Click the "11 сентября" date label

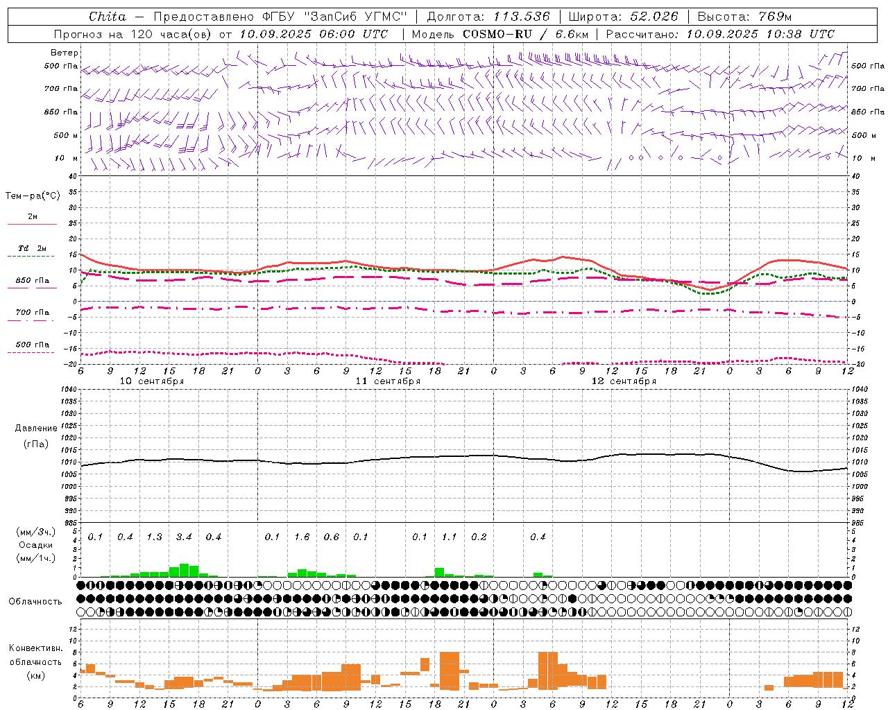pos(388,381)
